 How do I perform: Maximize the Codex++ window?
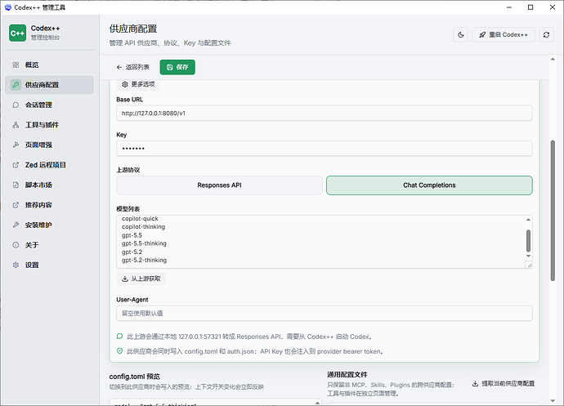(x=530, y=7)
